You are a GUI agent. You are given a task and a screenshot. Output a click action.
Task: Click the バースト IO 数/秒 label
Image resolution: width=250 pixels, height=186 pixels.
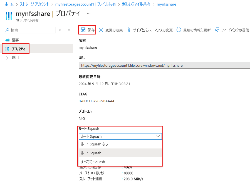[x=92, y=173]
